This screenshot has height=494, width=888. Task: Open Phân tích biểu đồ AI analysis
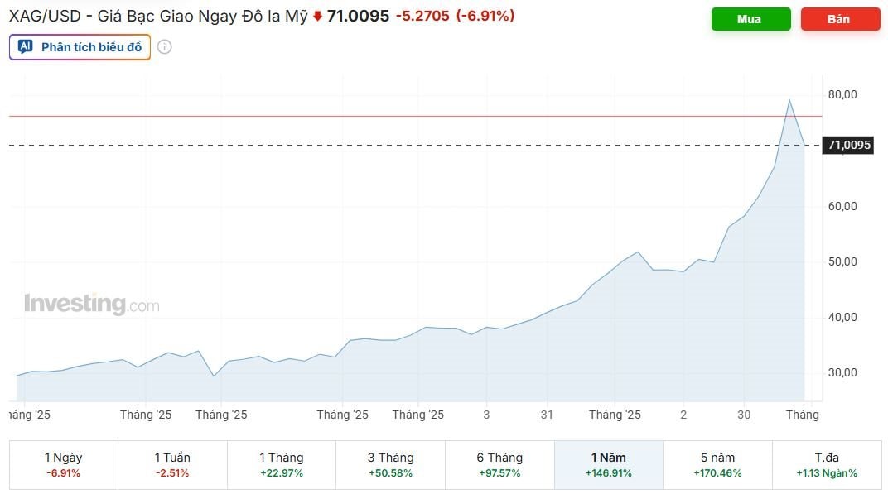click(80, 47)
